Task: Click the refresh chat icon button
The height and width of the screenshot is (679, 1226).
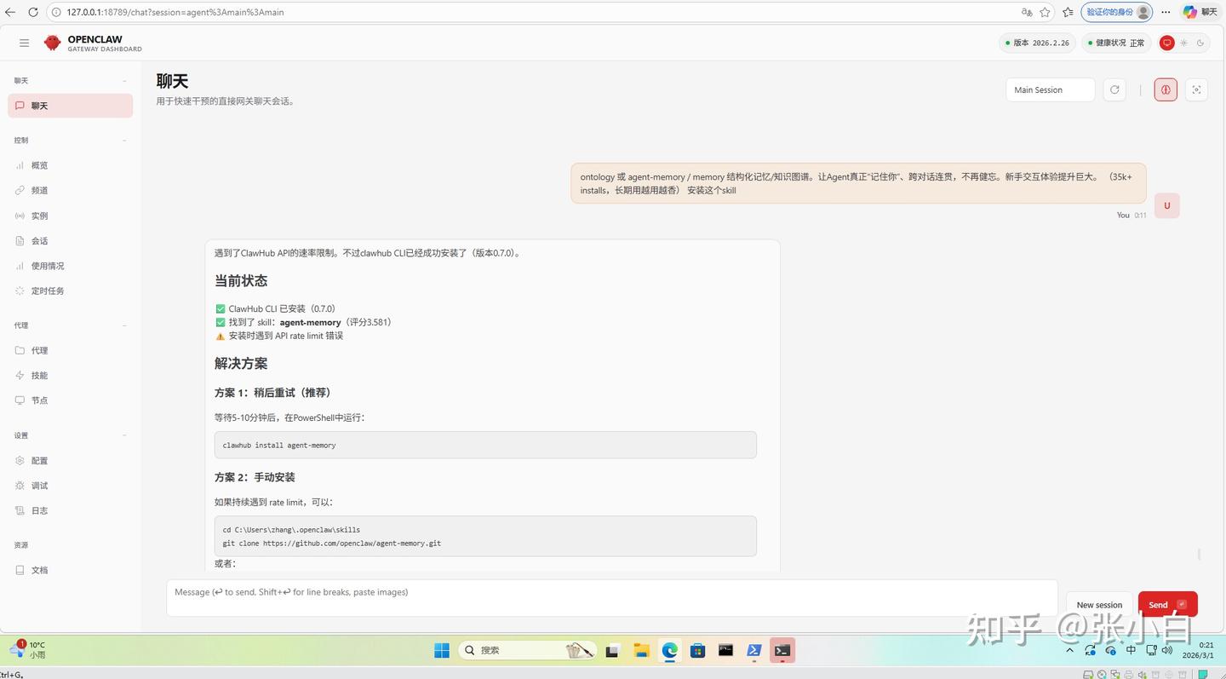Action: tap(1114, 89)
